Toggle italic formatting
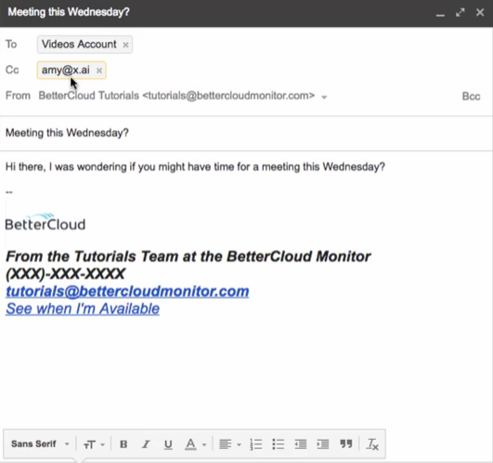The width and height of the screenshot is (493, 463). [x=146, y=444]
